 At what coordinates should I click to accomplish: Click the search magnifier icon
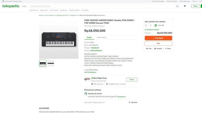pos(178,6)
